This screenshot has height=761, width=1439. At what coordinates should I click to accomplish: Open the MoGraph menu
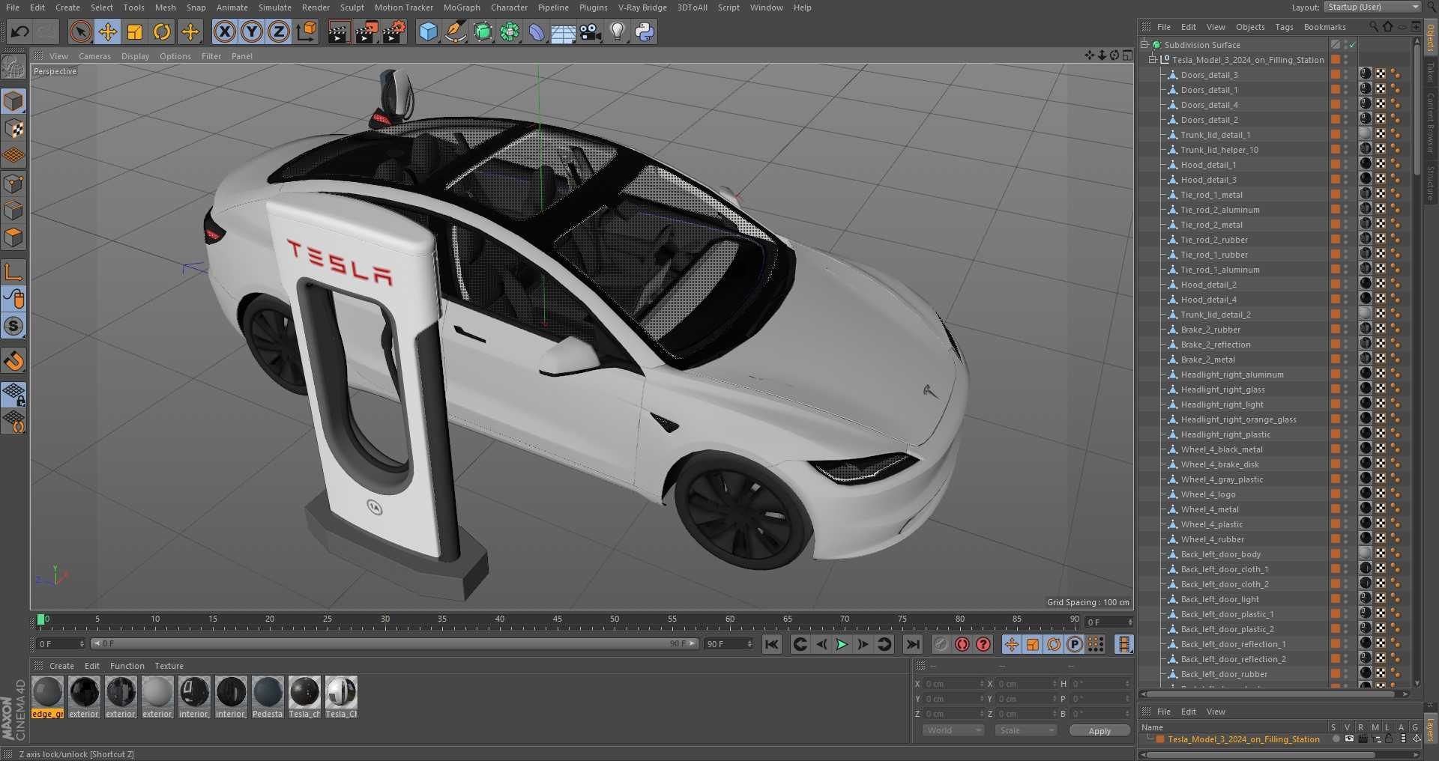click(x=462, y=7)
